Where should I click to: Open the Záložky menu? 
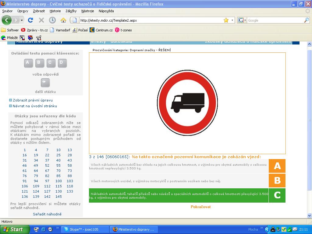(71, 11)
